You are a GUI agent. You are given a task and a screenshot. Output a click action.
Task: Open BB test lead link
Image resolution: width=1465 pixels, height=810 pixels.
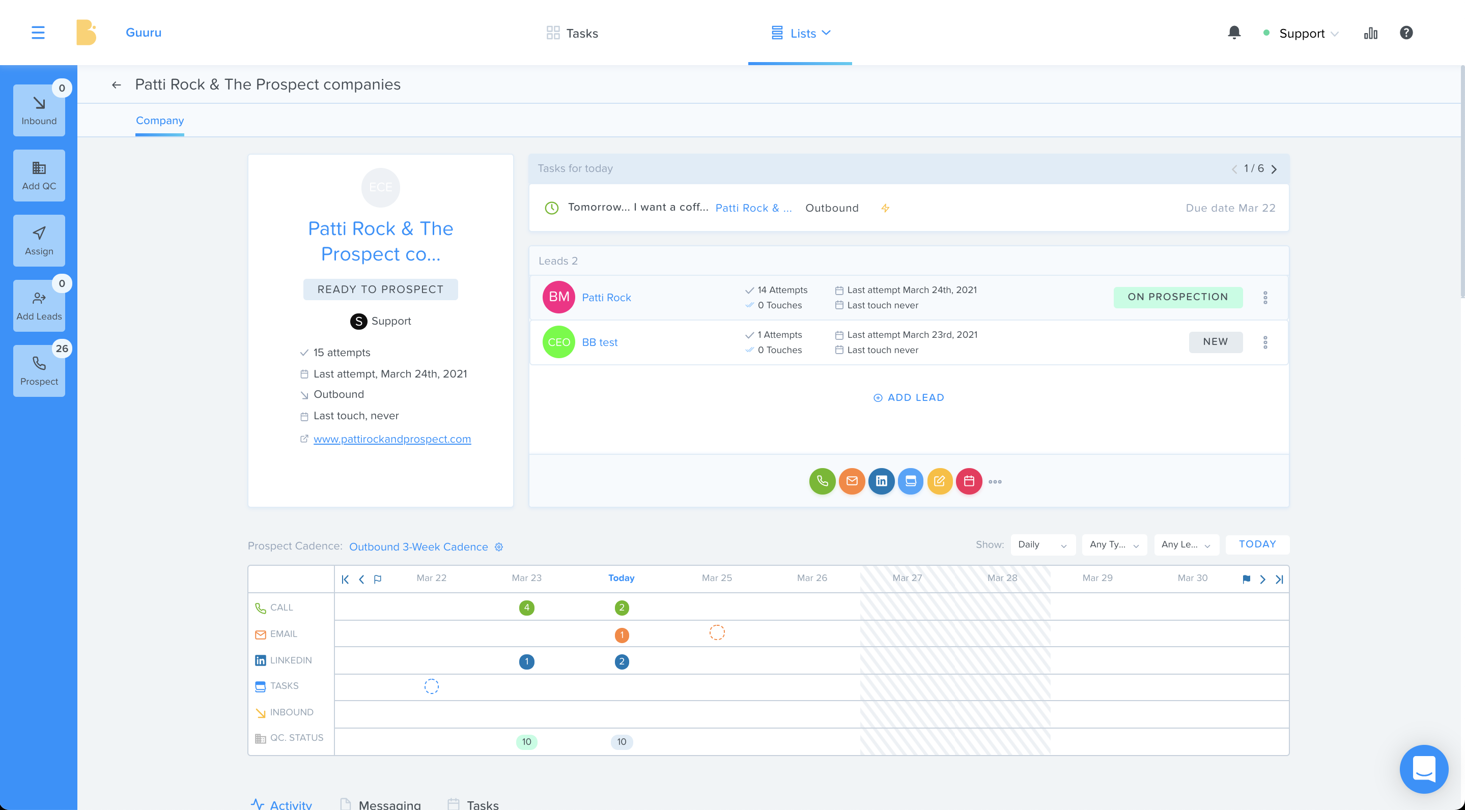(600, 342)
